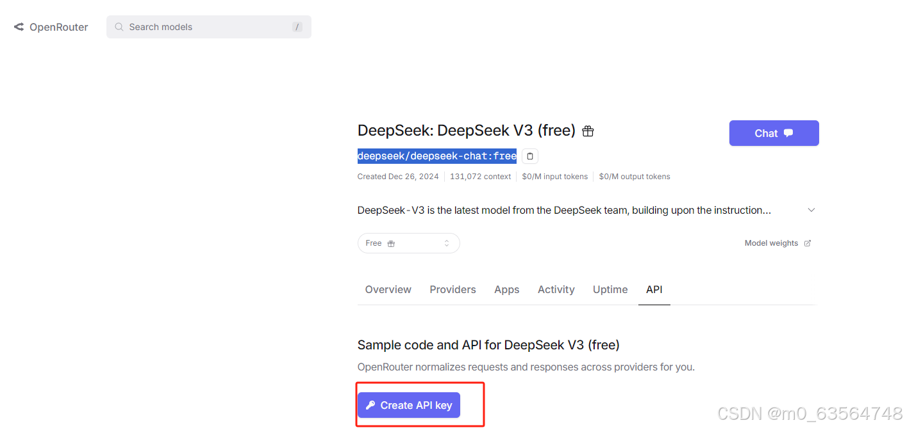
Task: Expand the model description chevron
Action: pyautogui.click(x=811, y=210)
